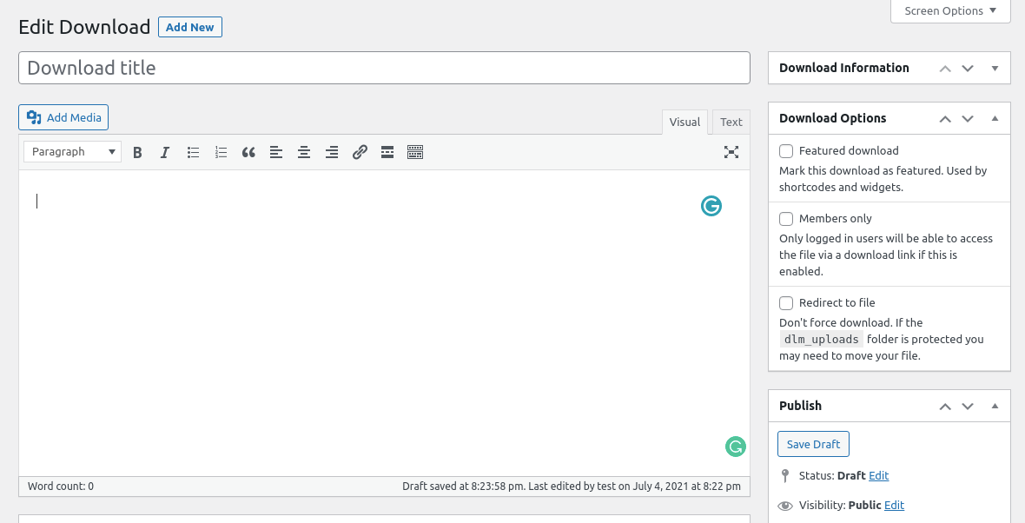Enter distraction-free fullscreen mode
Viewport: 1025px width, 523px height.
(731, 152)
